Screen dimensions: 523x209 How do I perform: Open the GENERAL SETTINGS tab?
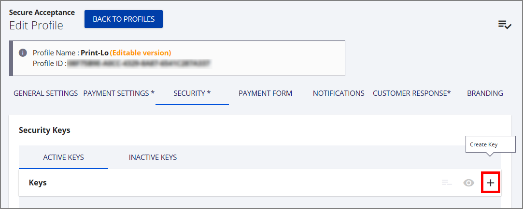pos(45,93)
